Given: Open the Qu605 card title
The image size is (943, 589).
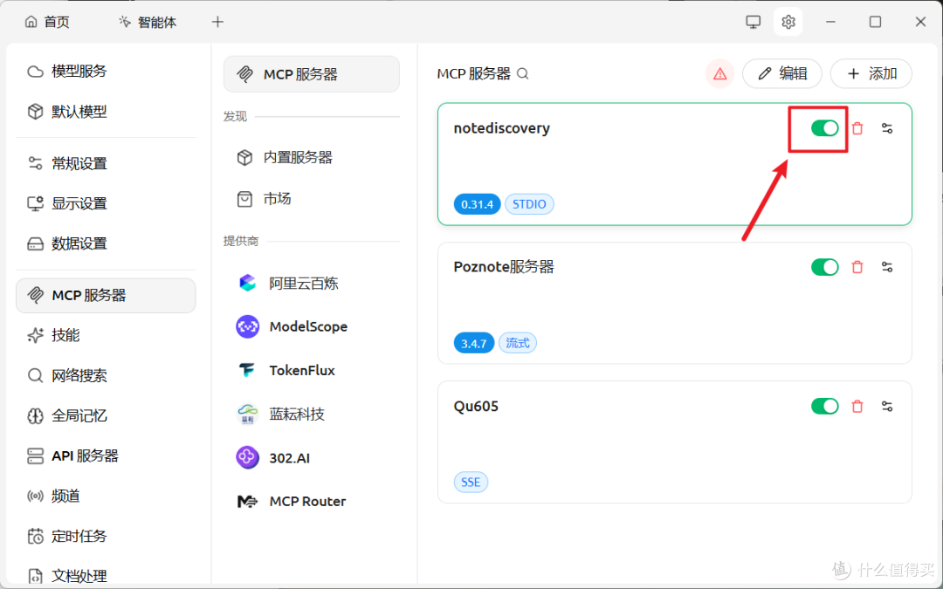Looking at the screenshot, I should [476, 407].
